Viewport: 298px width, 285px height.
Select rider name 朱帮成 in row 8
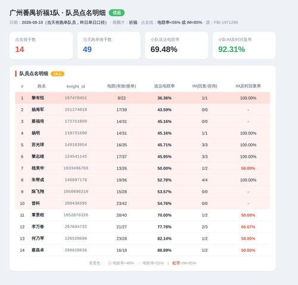[38, 180]
